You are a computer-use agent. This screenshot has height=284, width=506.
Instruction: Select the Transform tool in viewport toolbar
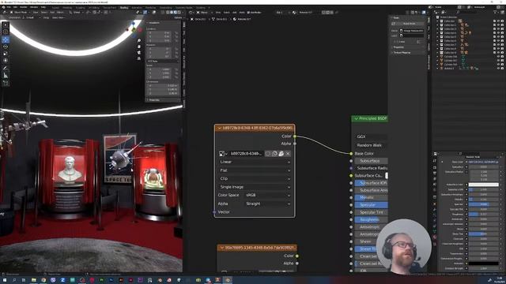tap(6, 60)
